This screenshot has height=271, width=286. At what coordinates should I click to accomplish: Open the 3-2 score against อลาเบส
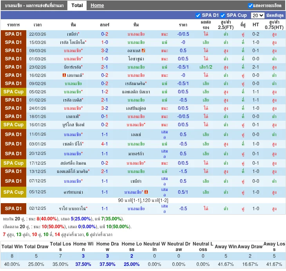[105, 51]
